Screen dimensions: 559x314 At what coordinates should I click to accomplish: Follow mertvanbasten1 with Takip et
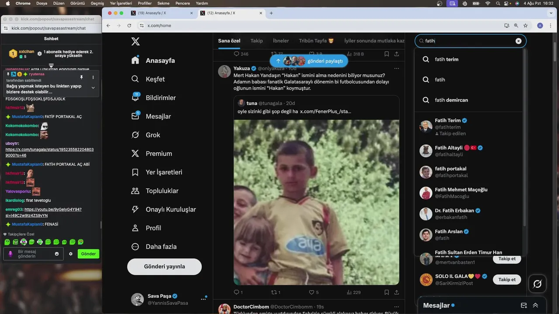[507, 259]
